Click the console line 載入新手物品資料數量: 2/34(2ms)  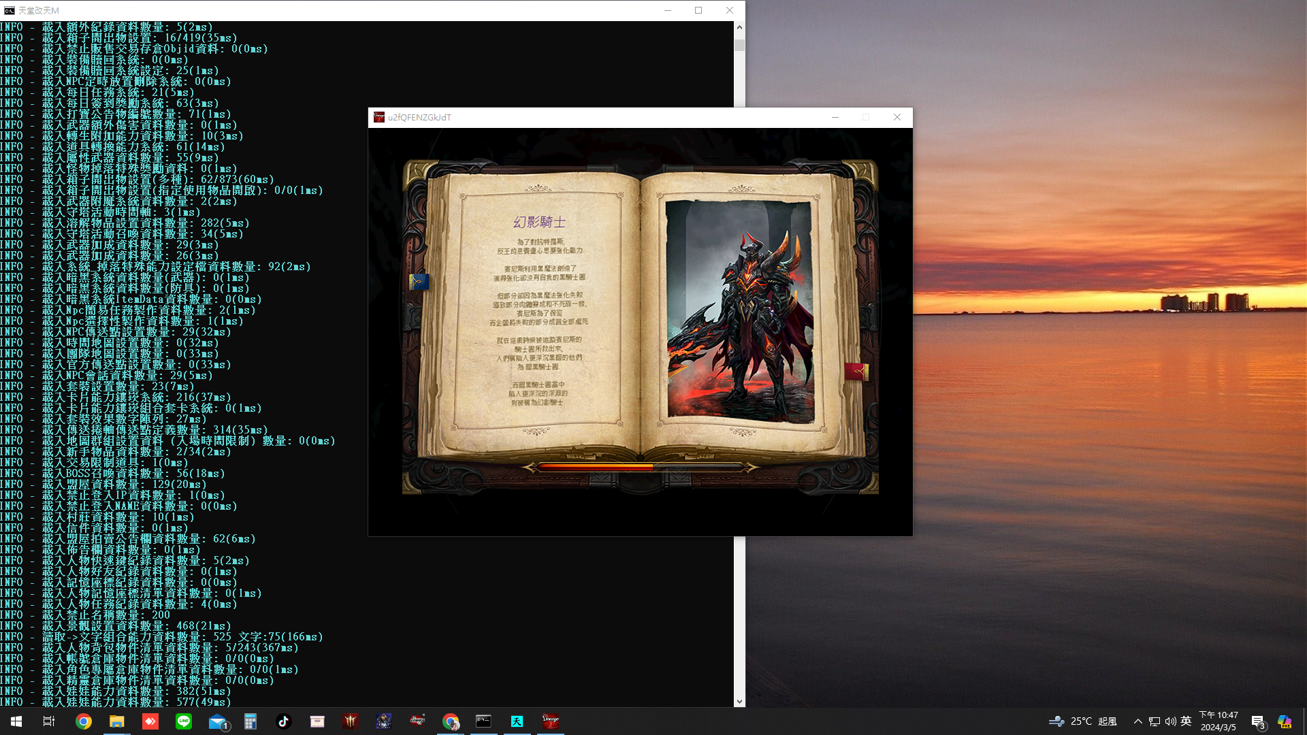point(137,452)
